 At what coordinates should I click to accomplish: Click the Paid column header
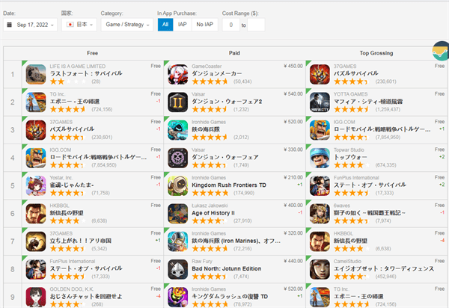[x=234, y=53]
